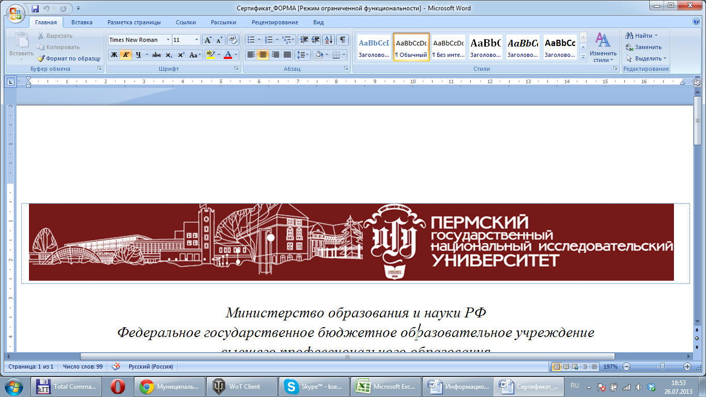
Task: Click Заменить to replace text
Action: tap(643, 47)
